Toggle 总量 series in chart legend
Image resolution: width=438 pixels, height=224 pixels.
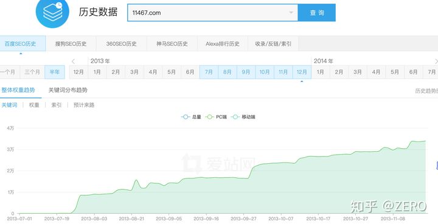point(192,117)
